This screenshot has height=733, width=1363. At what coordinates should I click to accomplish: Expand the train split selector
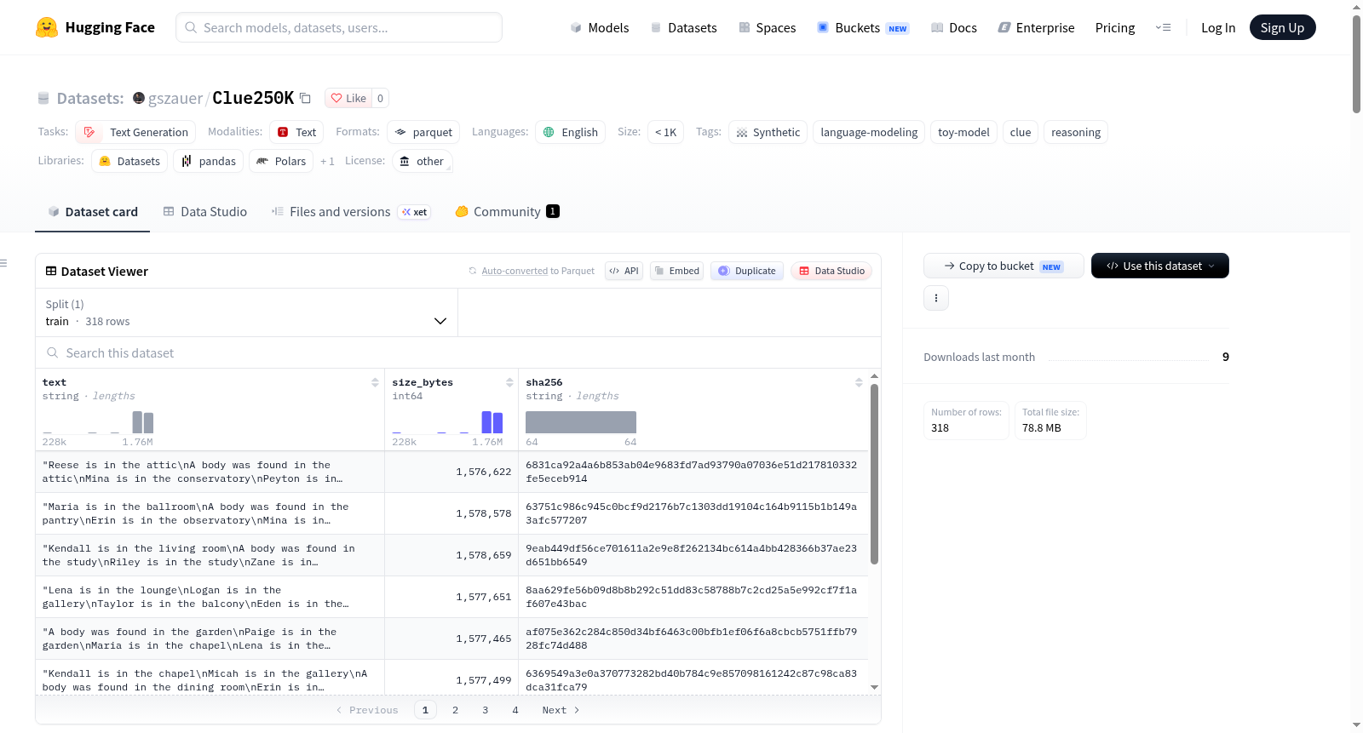[x=246, y=312]
